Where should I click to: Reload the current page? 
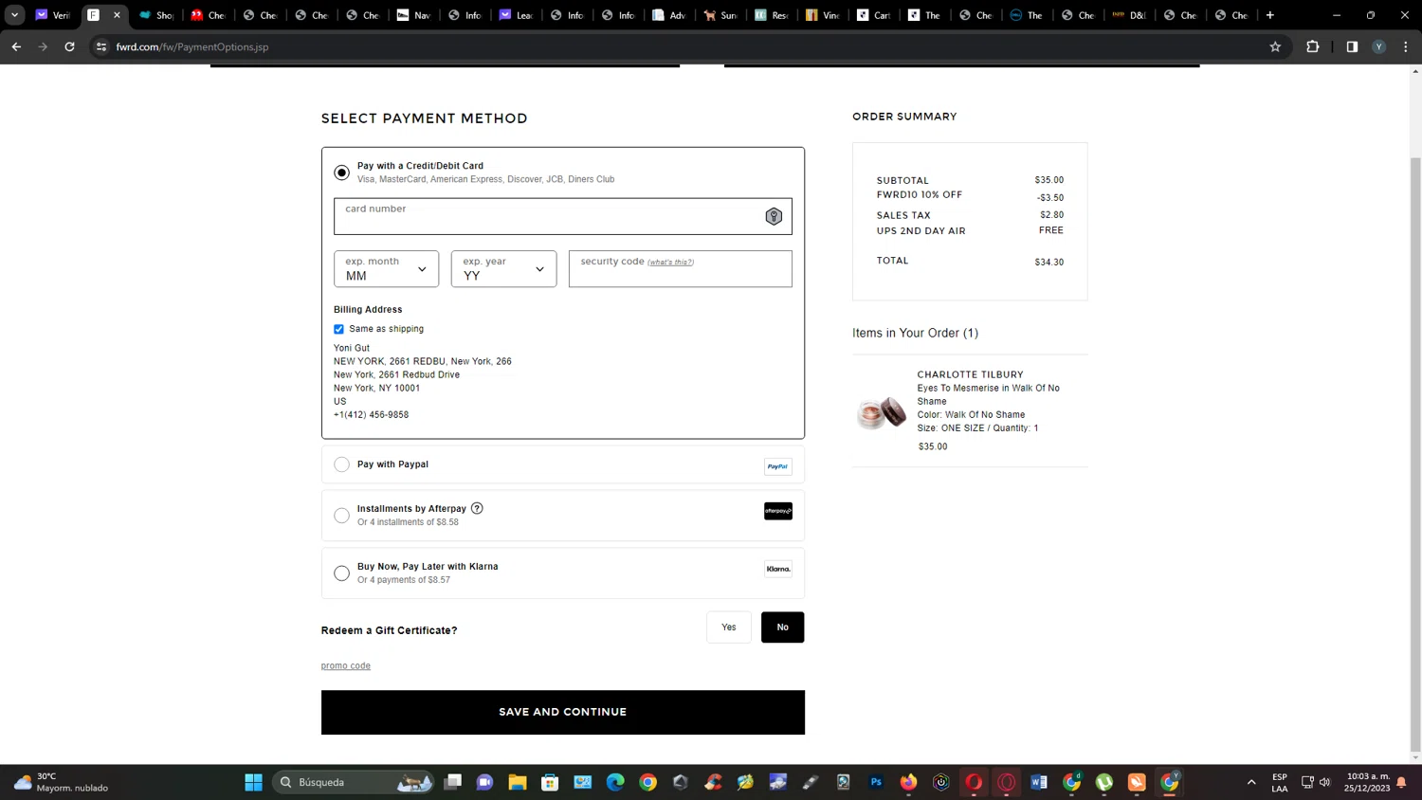(69, 46)
